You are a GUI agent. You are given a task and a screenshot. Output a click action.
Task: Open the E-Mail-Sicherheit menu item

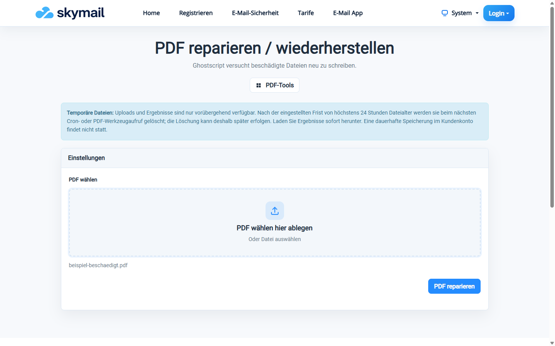click(x=255, y=13)
